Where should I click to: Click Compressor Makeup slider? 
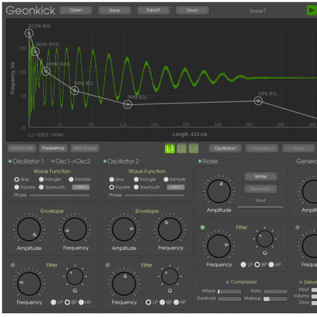275,299
